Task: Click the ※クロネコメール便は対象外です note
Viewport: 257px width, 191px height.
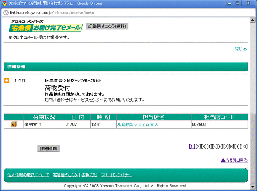Action: tap(39, 38)
